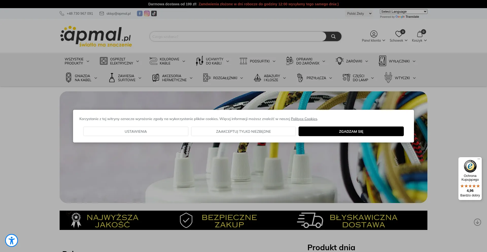Open the Facebook social icon

140,13
